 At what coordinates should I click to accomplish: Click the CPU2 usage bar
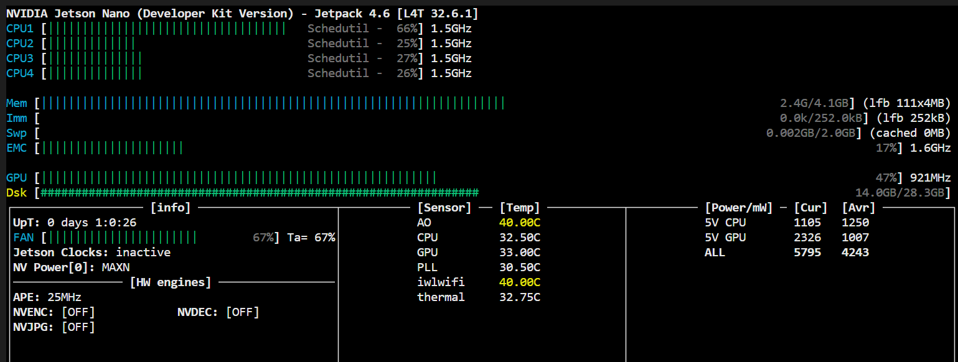pos(92,44)
